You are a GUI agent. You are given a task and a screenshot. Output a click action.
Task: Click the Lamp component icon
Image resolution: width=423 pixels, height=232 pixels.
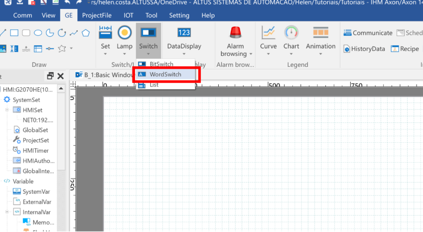coord(125,32)
